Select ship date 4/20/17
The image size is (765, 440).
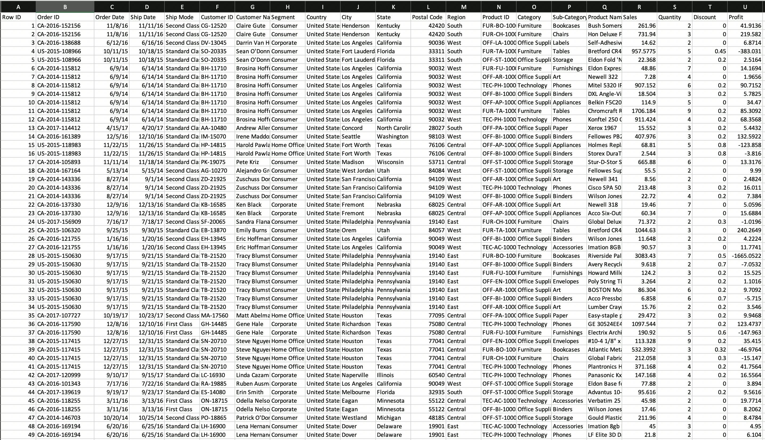click(147, 128)
